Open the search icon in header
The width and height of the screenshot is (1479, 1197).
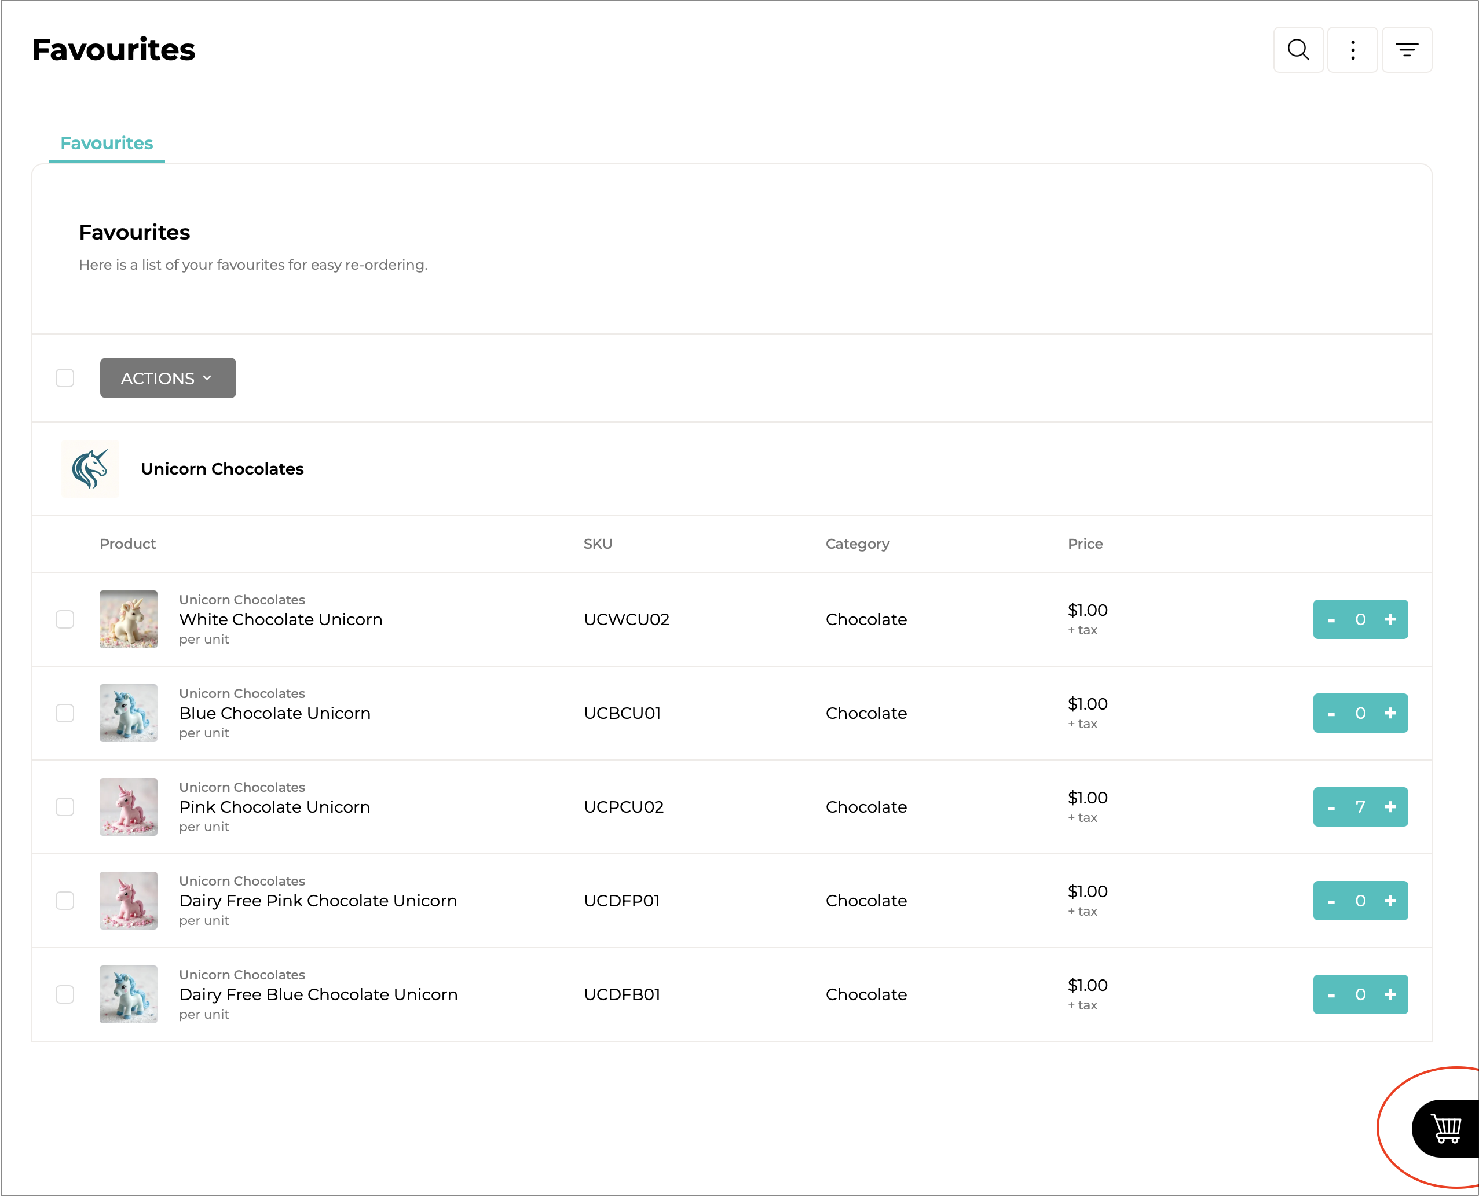[1298, 50]
